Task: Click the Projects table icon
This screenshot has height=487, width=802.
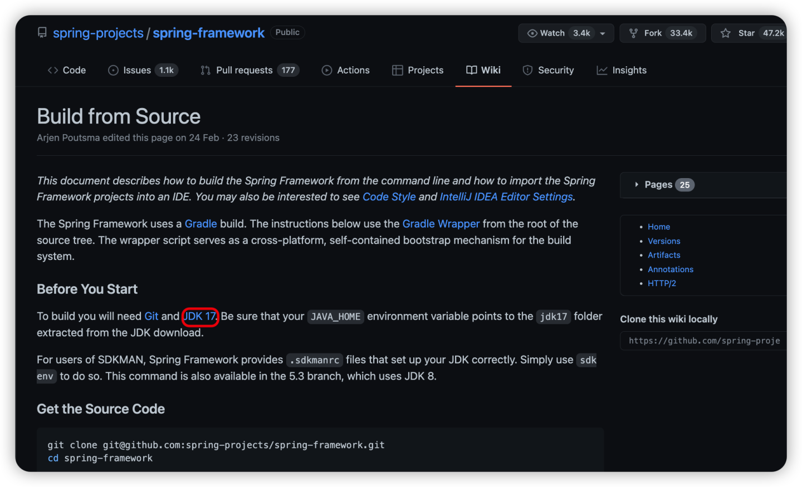Action: coord(397,70)
